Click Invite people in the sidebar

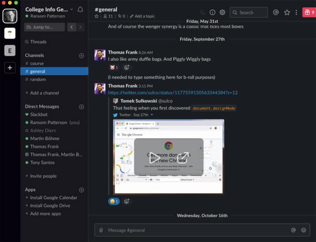[x=43, y=176]
